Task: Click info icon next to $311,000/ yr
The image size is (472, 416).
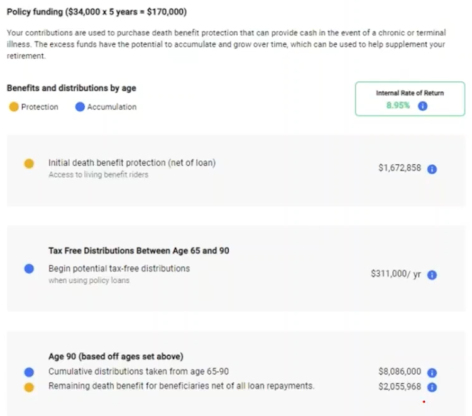Action: coord(432,275)
